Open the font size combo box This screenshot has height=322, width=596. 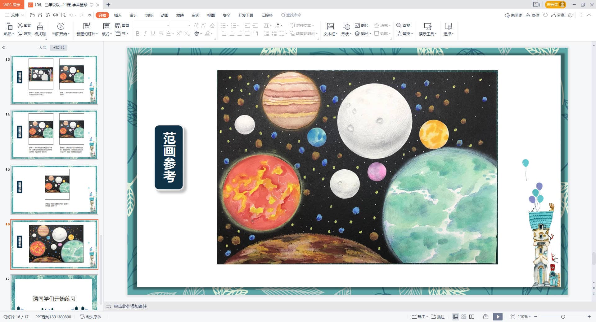(181, 25)
